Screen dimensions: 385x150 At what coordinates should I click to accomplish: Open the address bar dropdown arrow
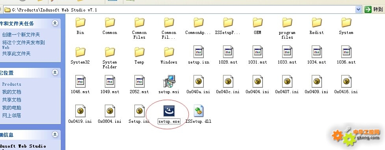(x=359, y=9)
